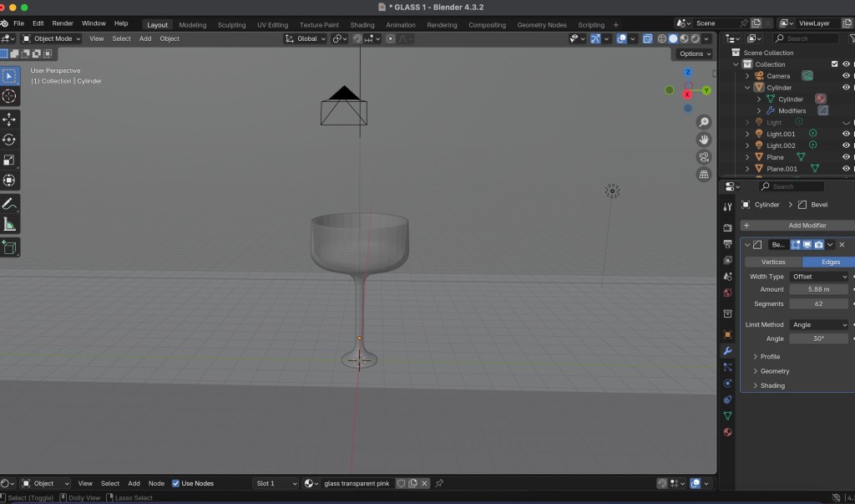Select the Move tool in the toolbar
Image resolution: width=855 pixels, height=504 pixels.
9,120
